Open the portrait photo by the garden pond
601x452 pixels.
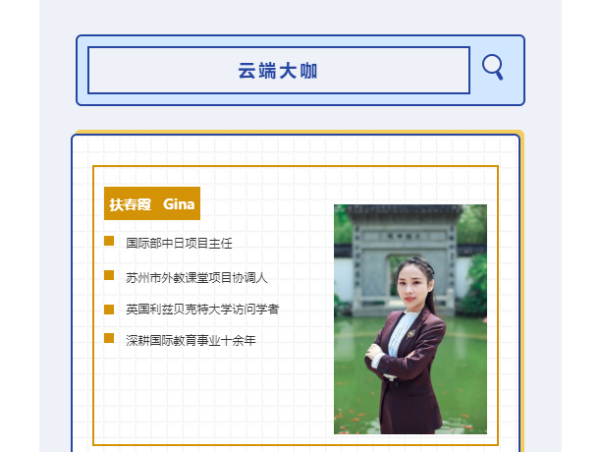click(x=410, y=319)
